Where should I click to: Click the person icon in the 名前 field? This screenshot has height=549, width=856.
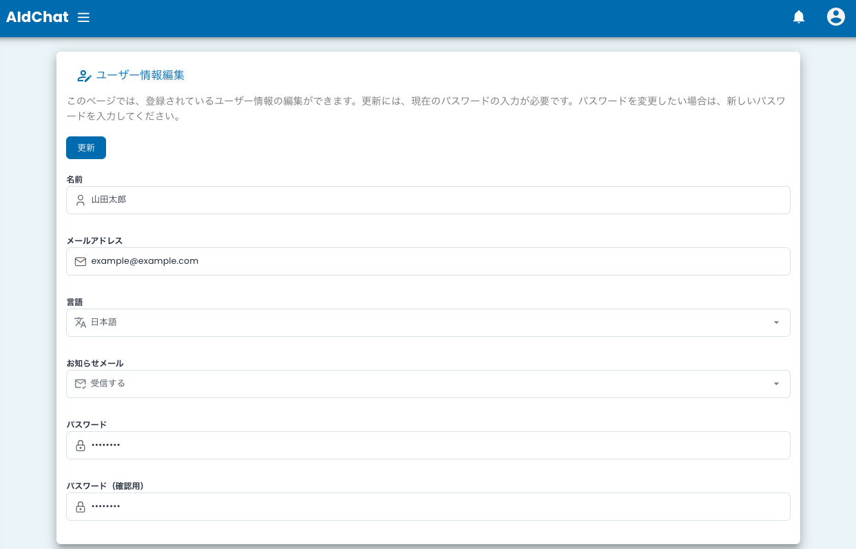click(80, 200)
